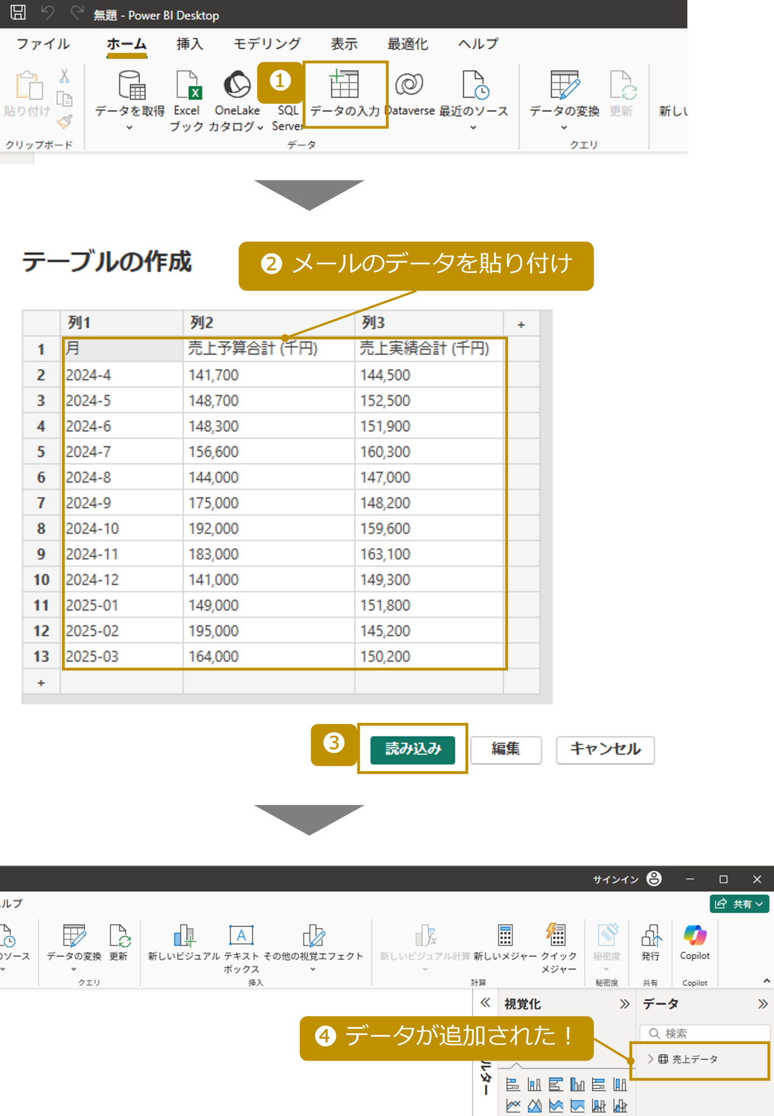This screenshot has width=774, height=1116.
Task: Click the save icon in the title bar
Action: (x=18, y=13)
